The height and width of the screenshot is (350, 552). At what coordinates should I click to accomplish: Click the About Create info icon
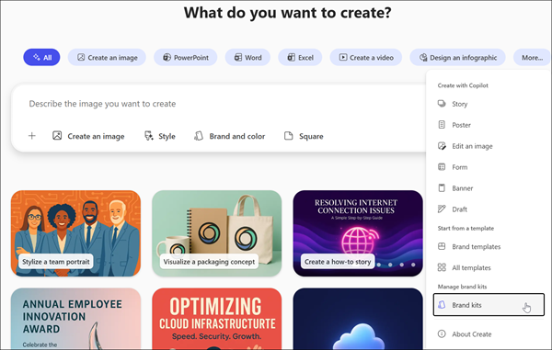442,333
